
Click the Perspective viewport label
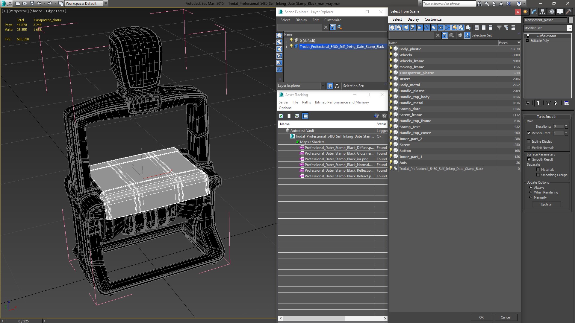19,11
